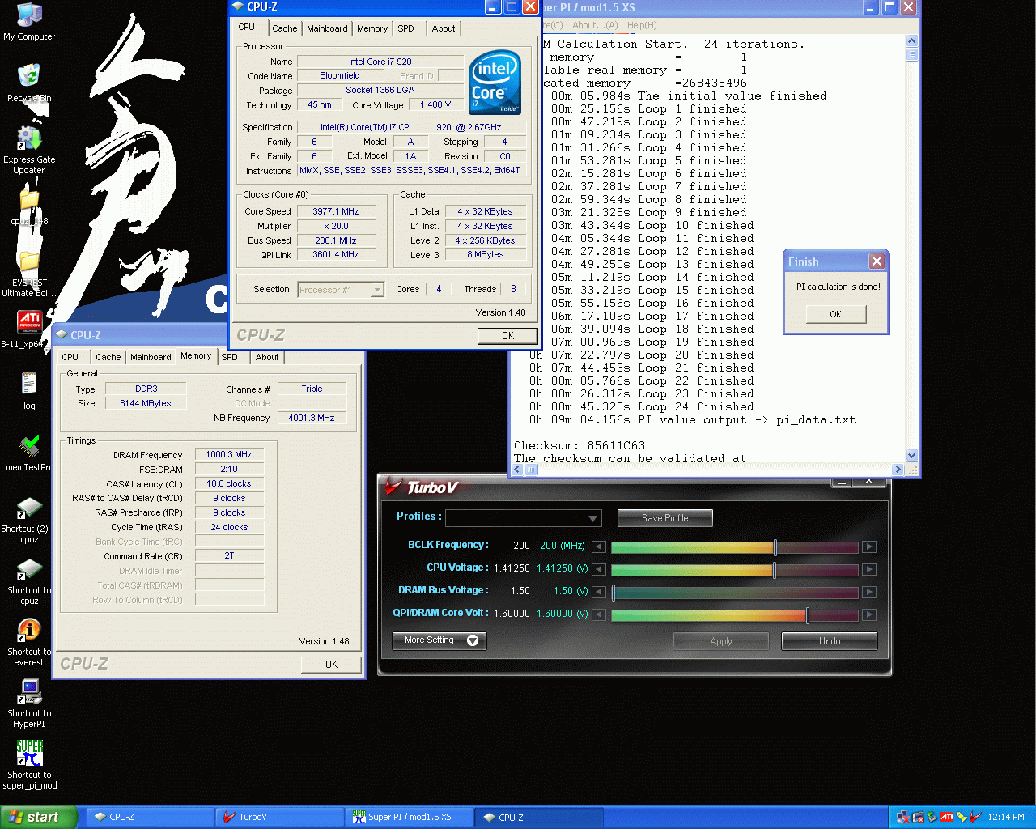
Task: Open the EVEREST Ultimate Edition folder icon
Action: point(29,274)
